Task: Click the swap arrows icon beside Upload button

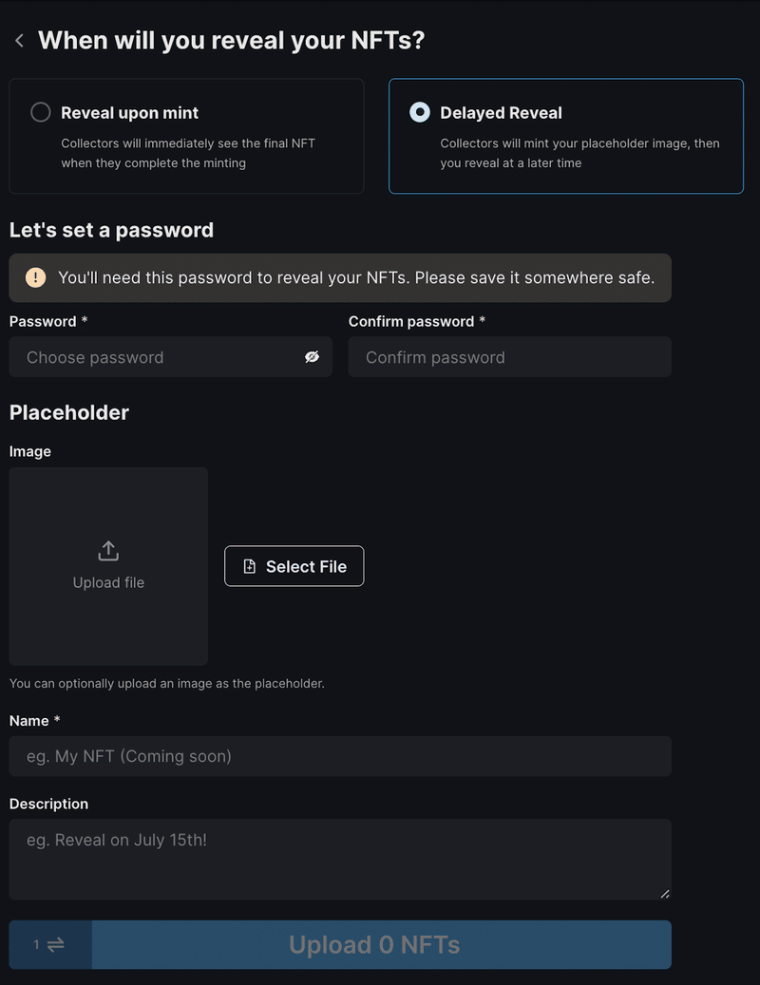Action: 56,944
